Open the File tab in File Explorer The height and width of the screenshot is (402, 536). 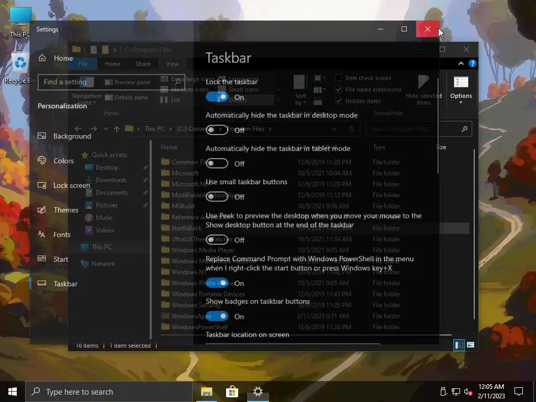[83, 64]
